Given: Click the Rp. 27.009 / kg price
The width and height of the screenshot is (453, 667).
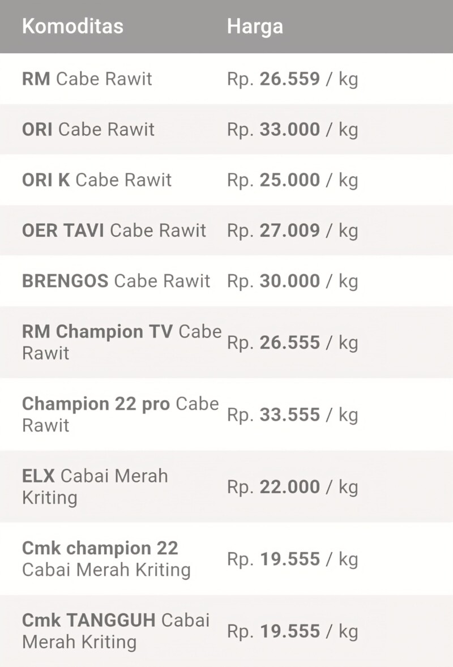Looking at the screenshot, I should click(293, 231).
